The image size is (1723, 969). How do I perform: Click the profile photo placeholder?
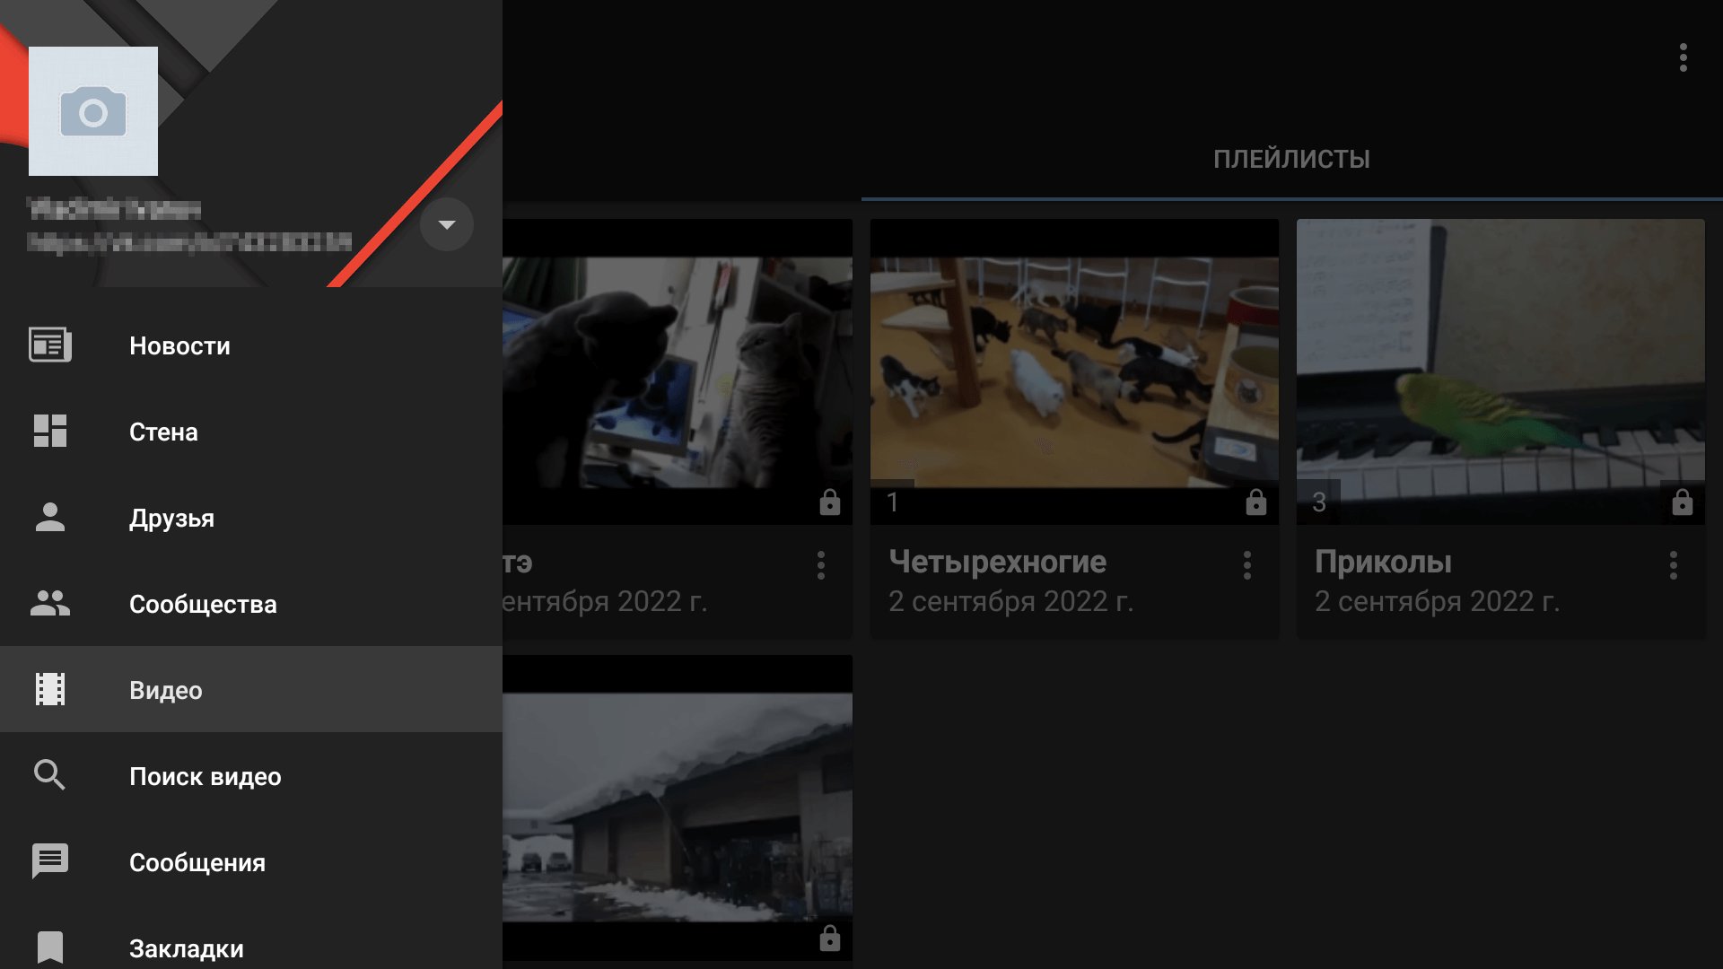[x=93, y=111]
